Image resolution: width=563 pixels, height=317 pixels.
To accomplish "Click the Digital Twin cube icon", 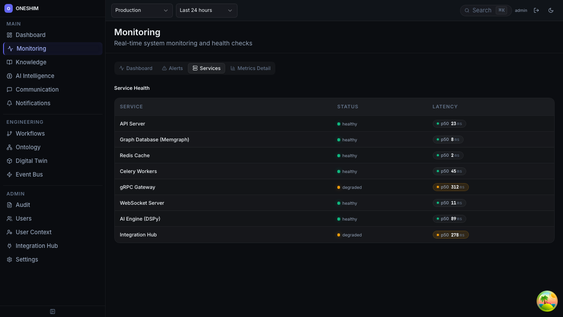I will click(x=9, y=161).
